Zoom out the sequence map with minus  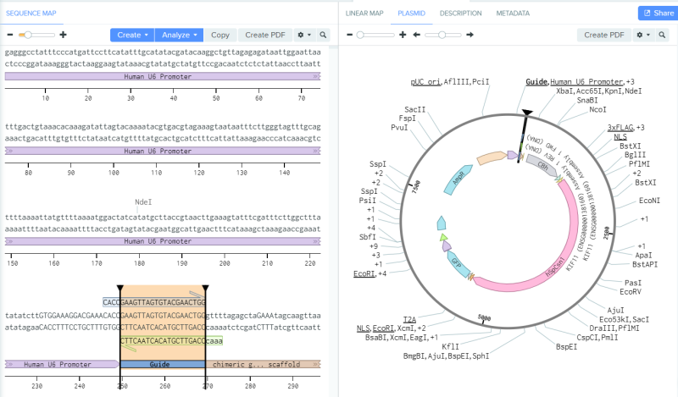tap(10, 35)
